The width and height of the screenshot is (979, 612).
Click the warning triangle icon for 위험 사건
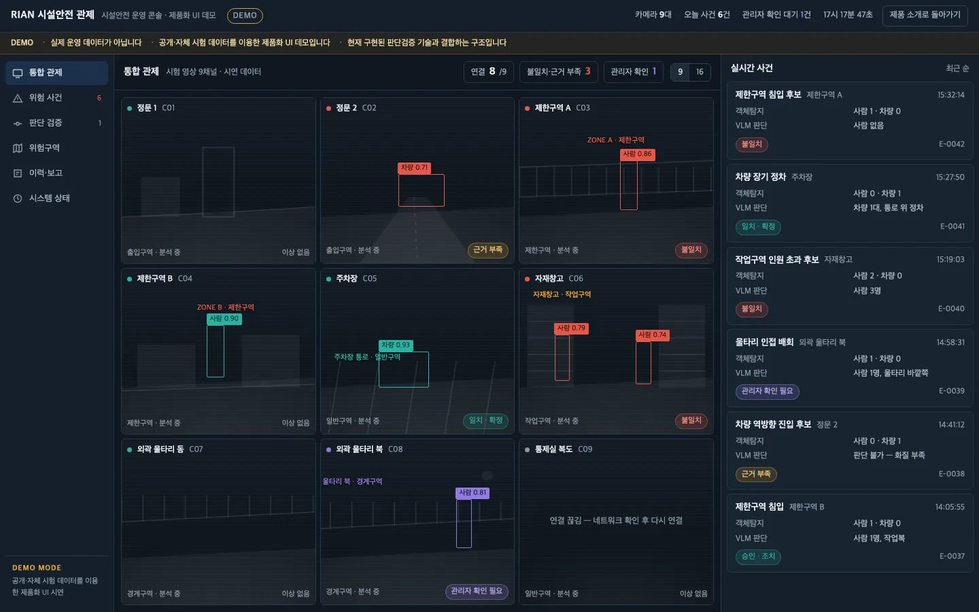[x=18, y=98]
